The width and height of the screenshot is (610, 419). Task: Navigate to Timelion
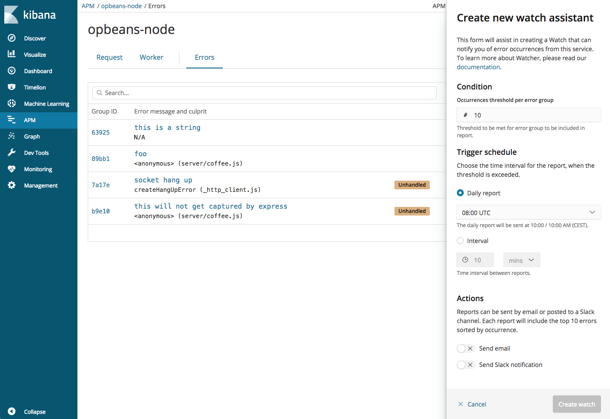(34, 87)
